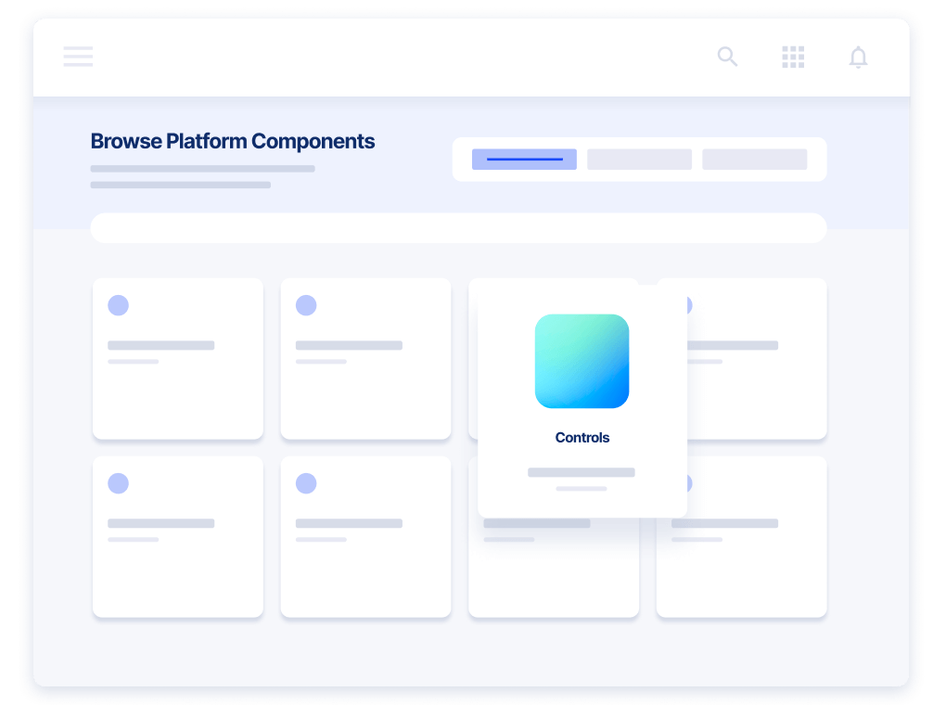Expand the top-right component card

pyautogui.click(x=741, y=359)
